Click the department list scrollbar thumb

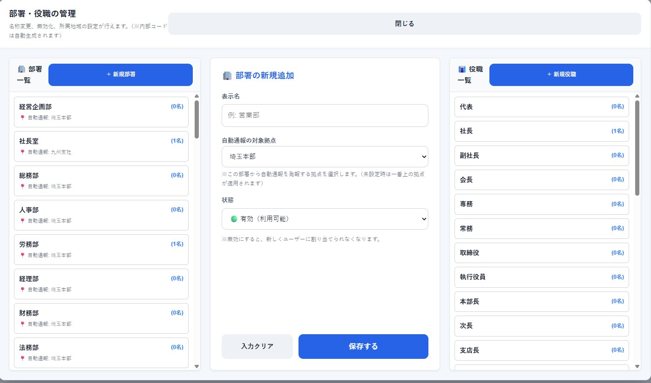click(x=197, y=119)
